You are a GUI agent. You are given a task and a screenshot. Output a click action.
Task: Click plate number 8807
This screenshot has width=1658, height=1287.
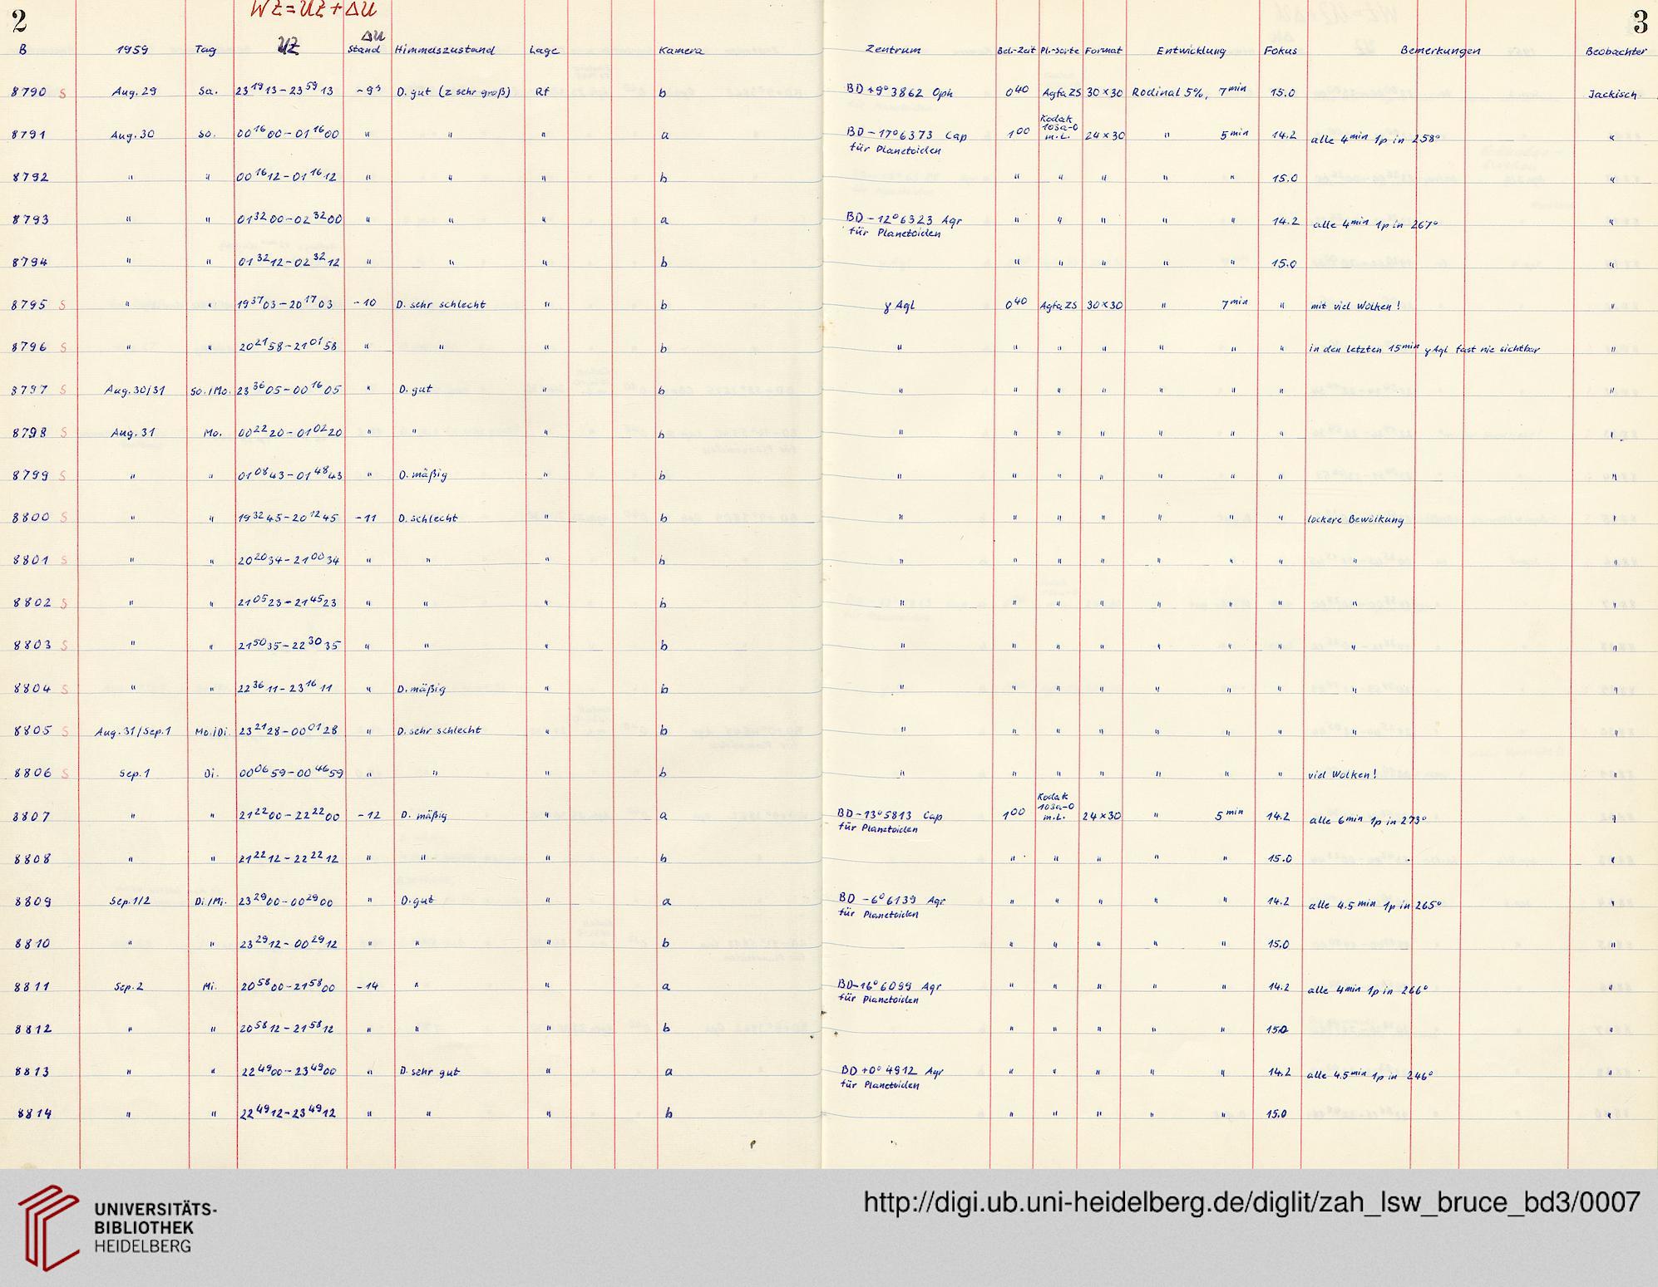pos(31,816)
